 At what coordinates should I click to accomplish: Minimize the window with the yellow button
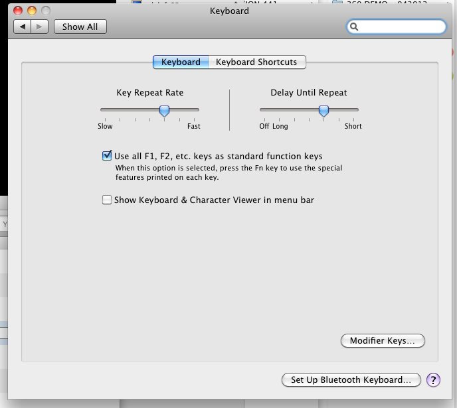32,11
